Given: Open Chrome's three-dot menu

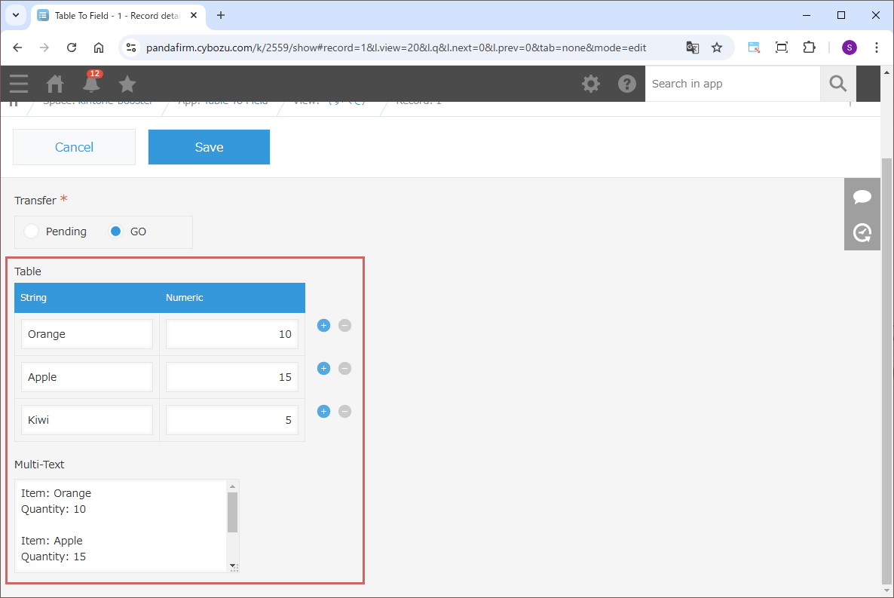Looking at the screenshot, I should (x=877, y=48).
